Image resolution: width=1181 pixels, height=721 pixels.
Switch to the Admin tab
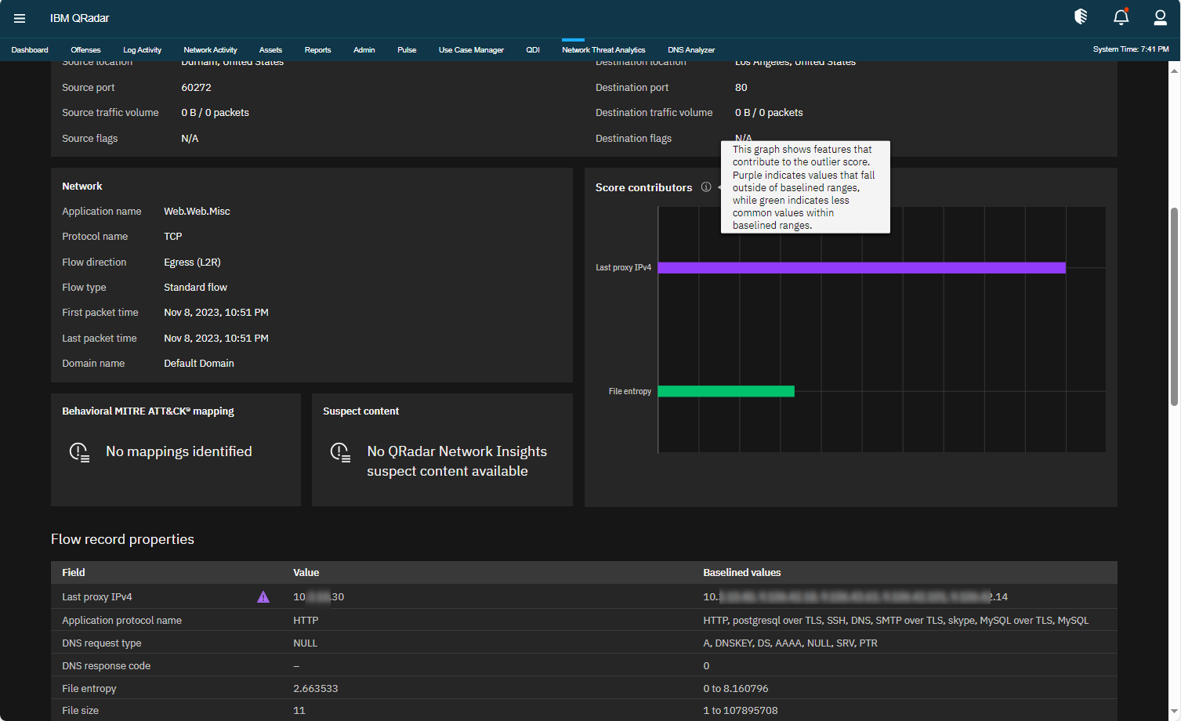point(364,49)
